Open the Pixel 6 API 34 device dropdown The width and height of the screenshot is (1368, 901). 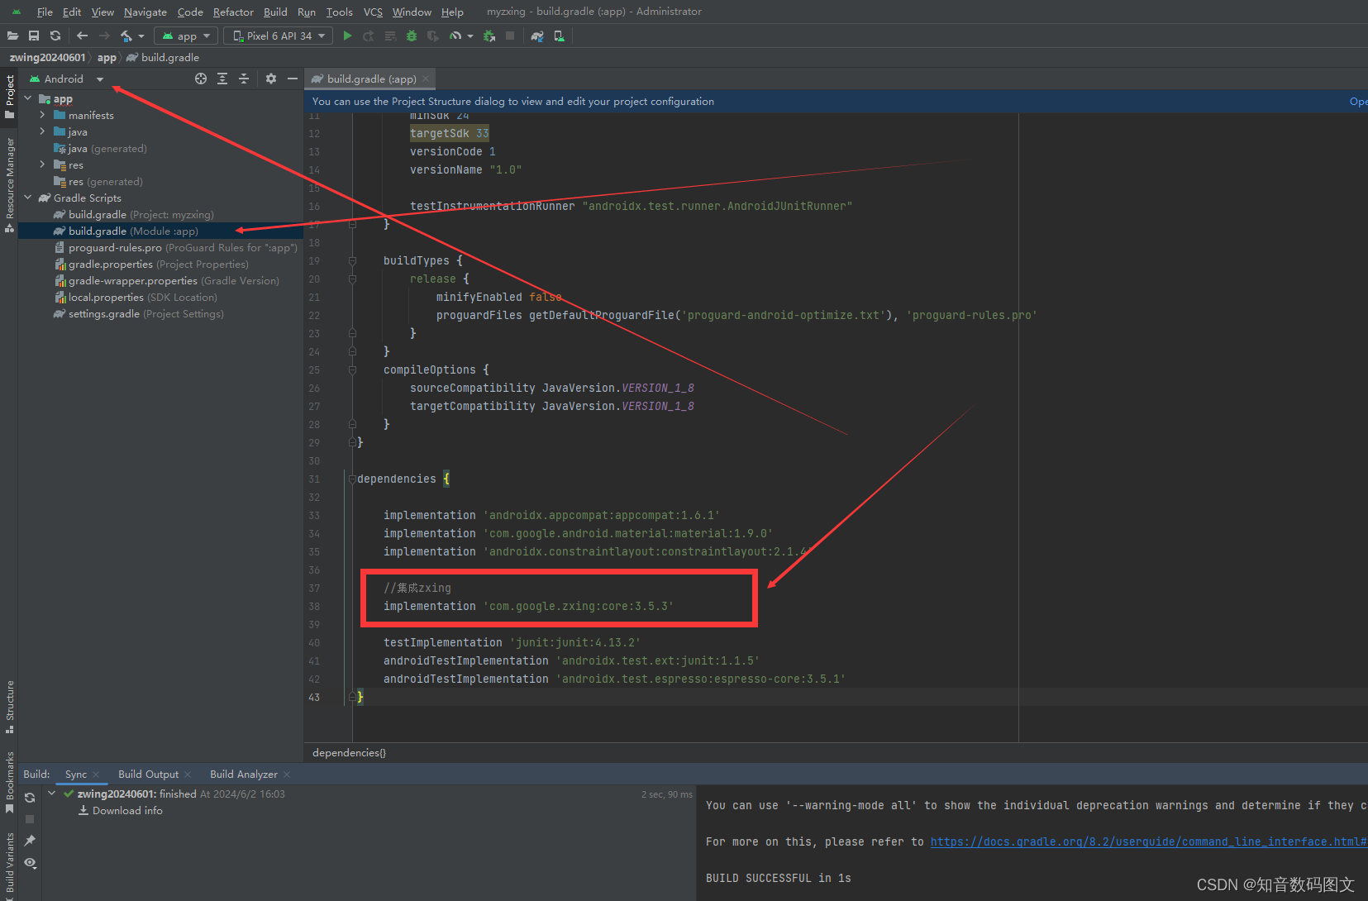tap(278, 36)
